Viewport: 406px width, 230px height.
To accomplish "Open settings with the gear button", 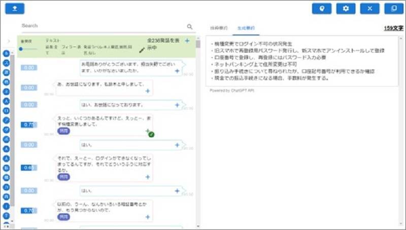I will [x=346, y=9].
